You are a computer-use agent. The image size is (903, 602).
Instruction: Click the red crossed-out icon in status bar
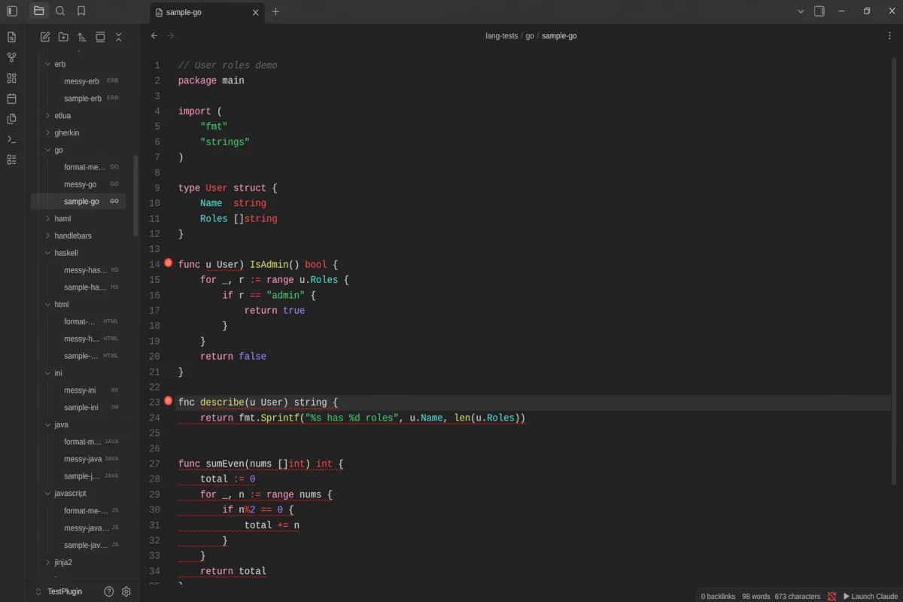click(832, 596)
